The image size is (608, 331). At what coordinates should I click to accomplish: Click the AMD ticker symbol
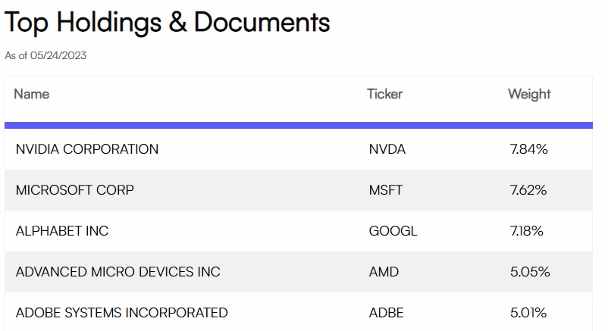(x=384, y=272)
